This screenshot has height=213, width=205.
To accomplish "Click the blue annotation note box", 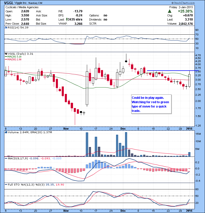I will coord(151,104).
